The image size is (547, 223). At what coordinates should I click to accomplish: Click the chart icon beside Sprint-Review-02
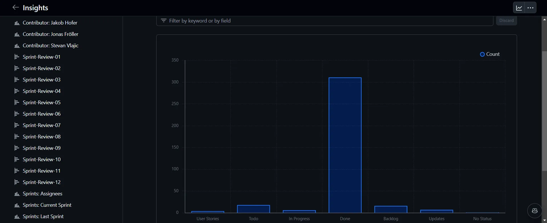(x=17, y=68)
